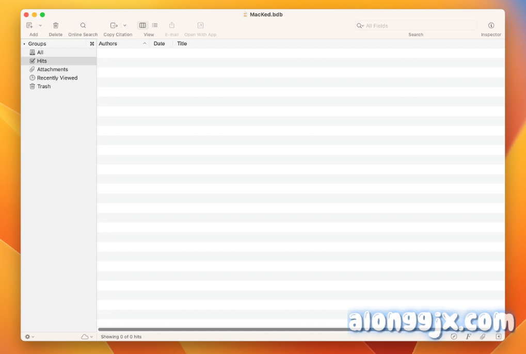526x354 pixels.
Task: Click the Copy Citation icon
Action: 114,25
